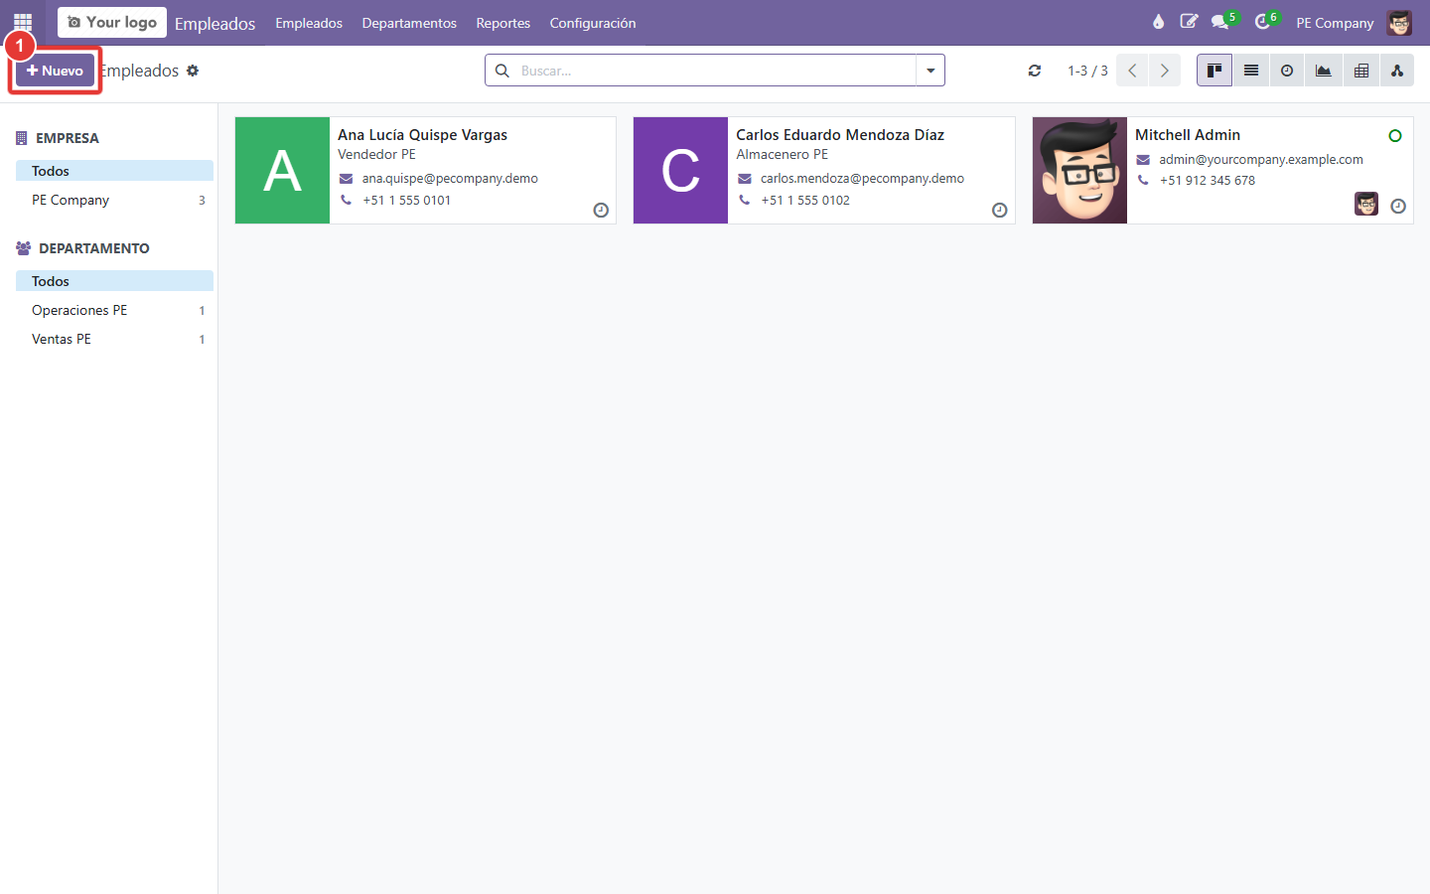Open the main apps grid menu
1430x894 pixels.
[23, 22]
